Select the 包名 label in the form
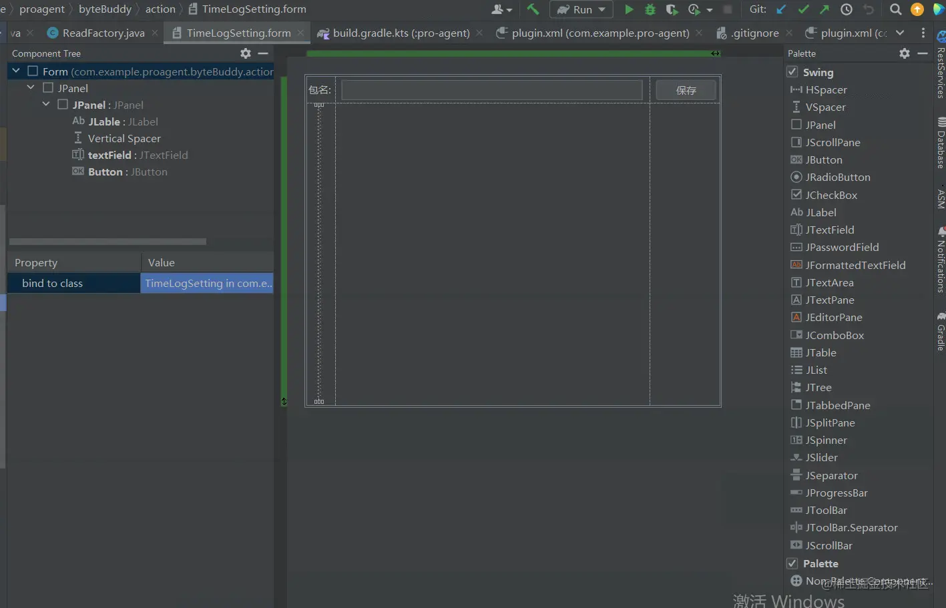946x608 pixels. [320, 90]
